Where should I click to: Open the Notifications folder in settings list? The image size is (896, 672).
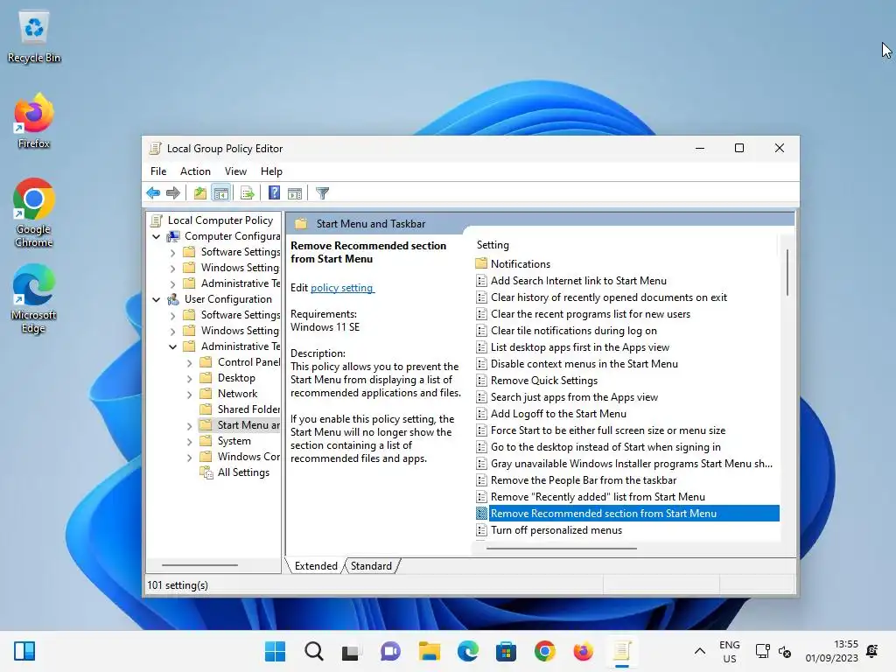(520, 264)
